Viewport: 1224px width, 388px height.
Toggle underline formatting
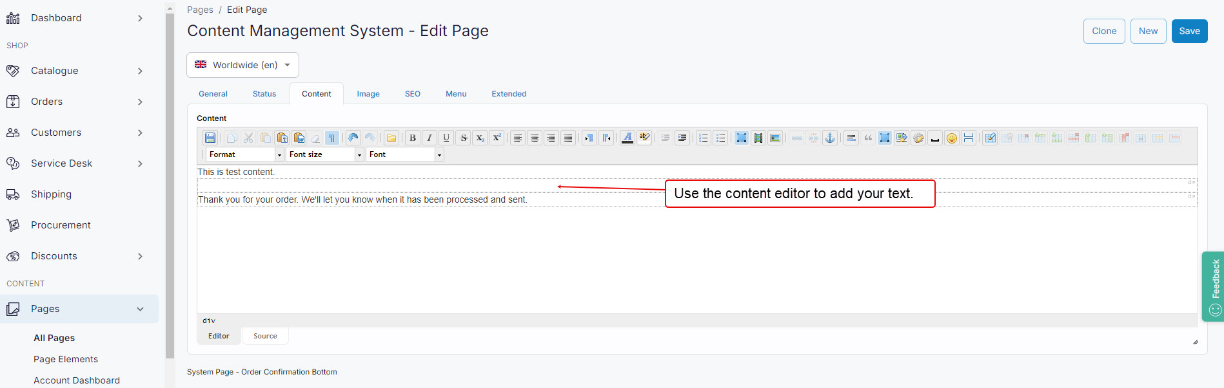pos(446,138)
